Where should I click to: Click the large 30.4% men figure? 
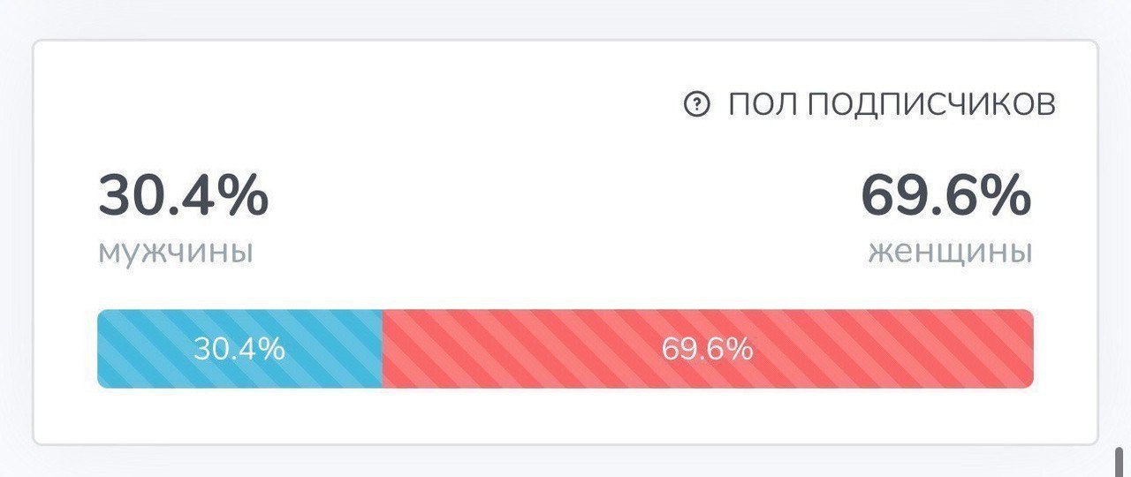coord(183,196)
